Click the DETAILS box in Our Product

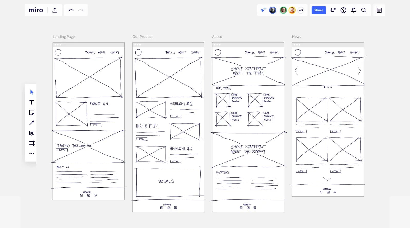168,182
